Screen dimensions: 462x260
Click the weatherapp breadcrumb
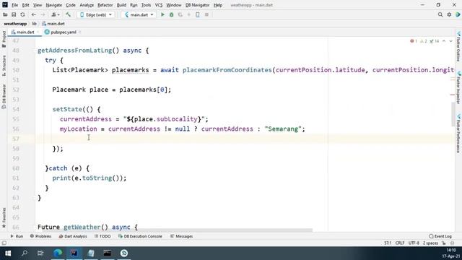point(15,24)
